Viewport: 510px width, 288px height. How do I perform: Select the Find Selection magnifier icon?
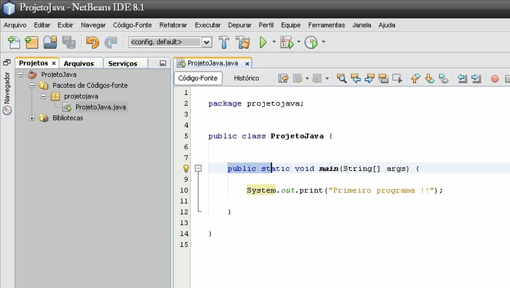pyautogui.click(x=342, y=78)
